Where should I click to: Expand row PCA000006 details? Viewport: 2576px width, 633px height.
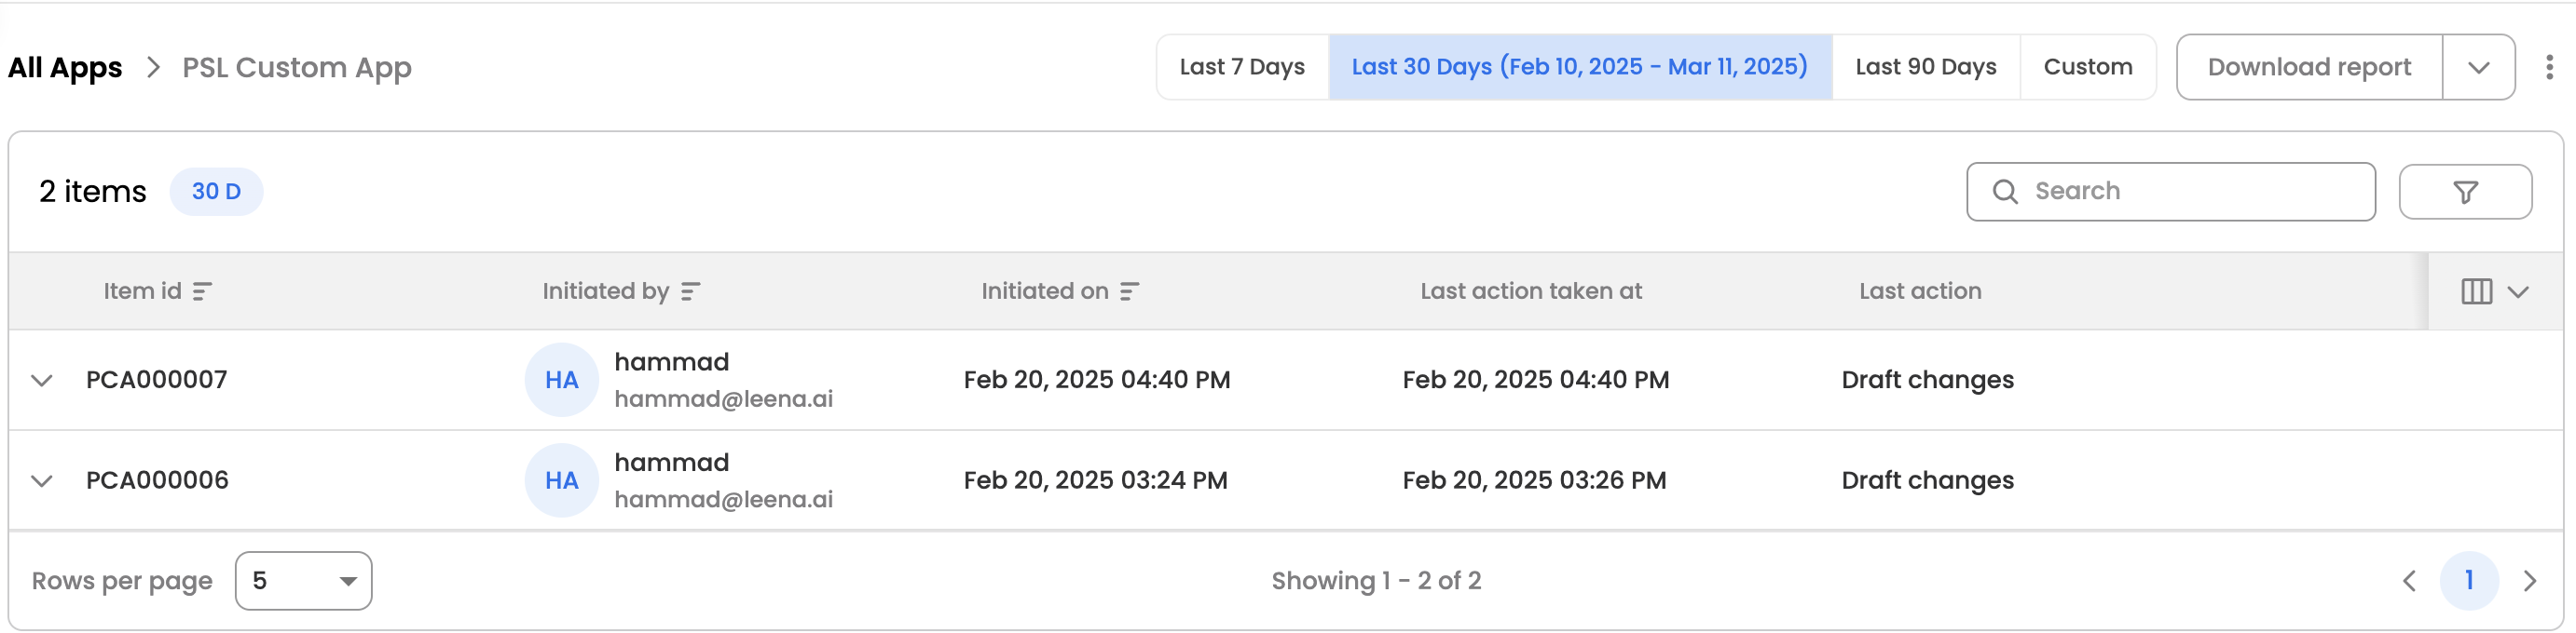click(42, 481)
